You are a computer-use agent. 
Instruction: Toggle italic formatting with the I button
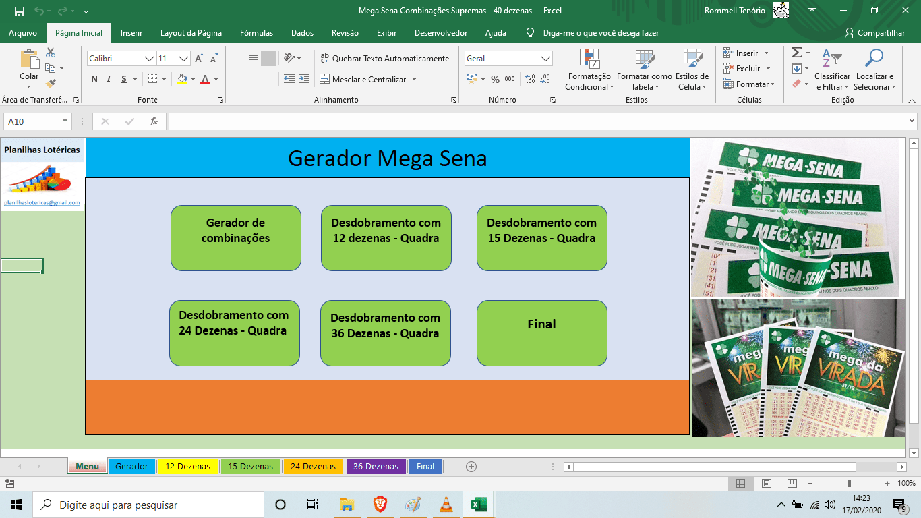click(109, 79)
